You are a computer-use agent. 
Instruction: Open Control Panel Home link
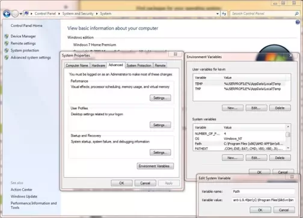coord(26,26)
